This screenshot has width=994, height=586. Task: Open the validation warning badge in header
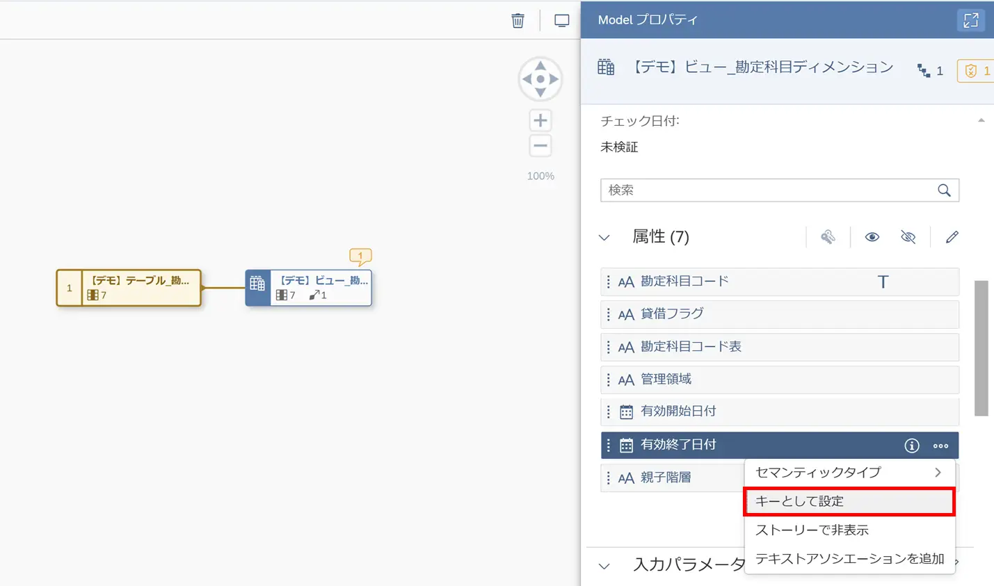click(x=977, y=71)
